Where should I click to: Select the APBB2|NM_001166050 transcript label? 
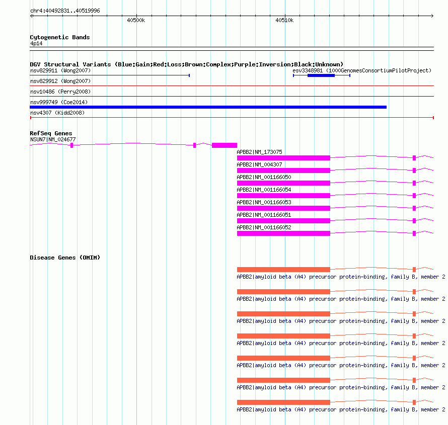(264, 177)
